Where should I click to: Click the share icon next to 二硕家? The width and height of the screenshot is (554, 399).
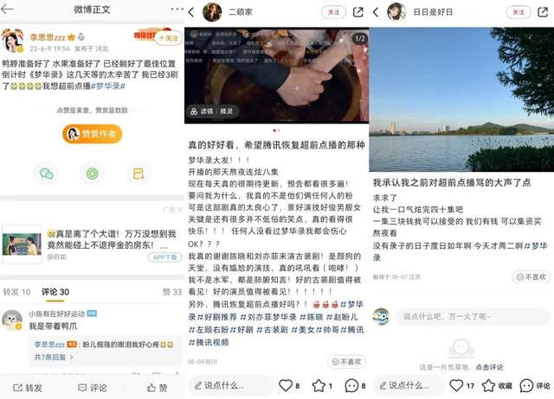pyautogui.click(x=358, y=12)
